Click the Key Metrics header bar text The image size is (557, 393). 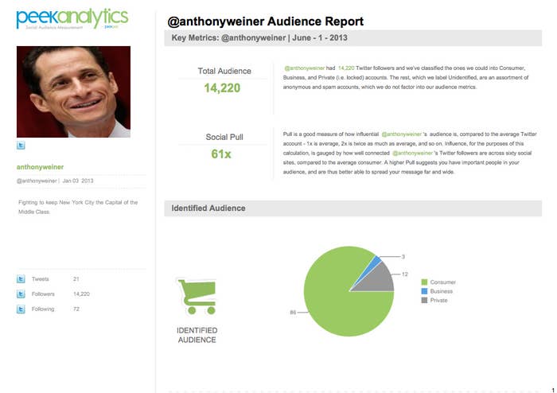pyautogui.click(x=259, y=37)
